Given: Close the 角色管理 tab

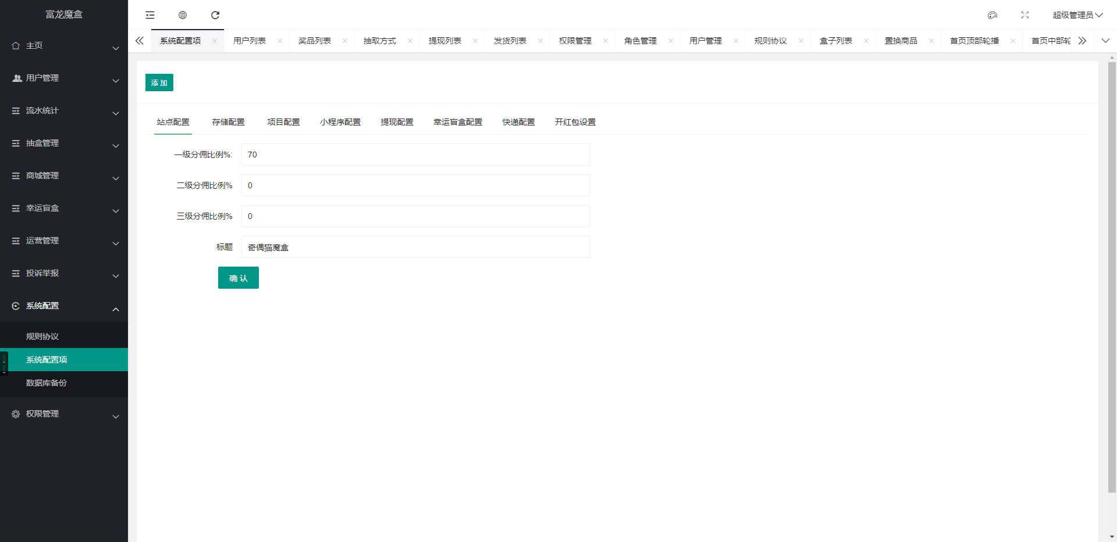Looking at the screenshot, I should coord(671,41).
